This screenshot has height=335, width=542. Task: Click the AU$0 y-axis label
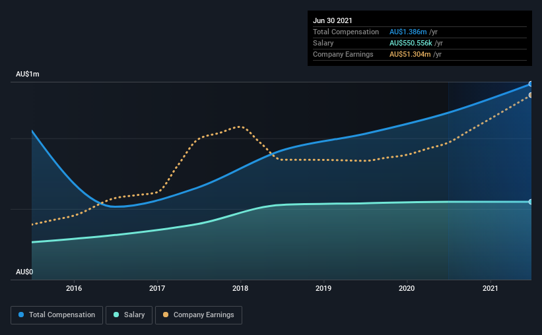coord(24,272)
